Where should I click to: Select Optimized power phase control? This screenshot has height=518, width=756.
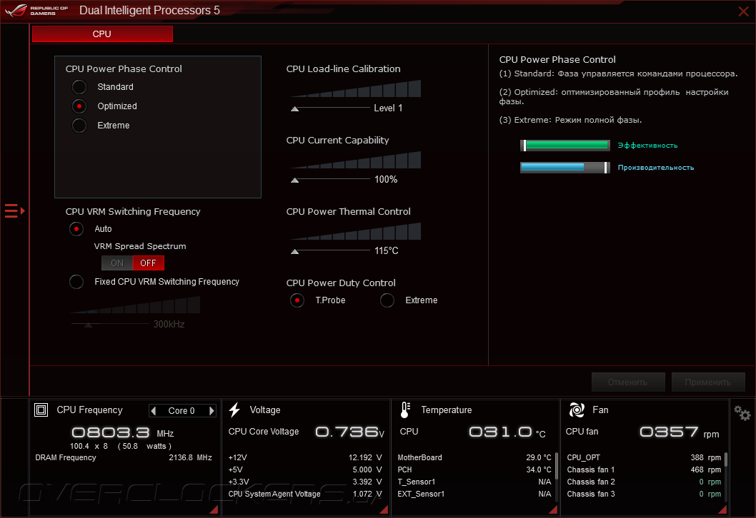point(79,106)
